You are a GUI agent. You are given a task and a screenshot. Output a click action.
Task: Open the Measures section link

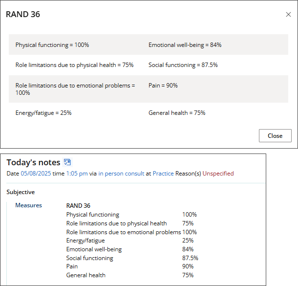pos(28,205)
